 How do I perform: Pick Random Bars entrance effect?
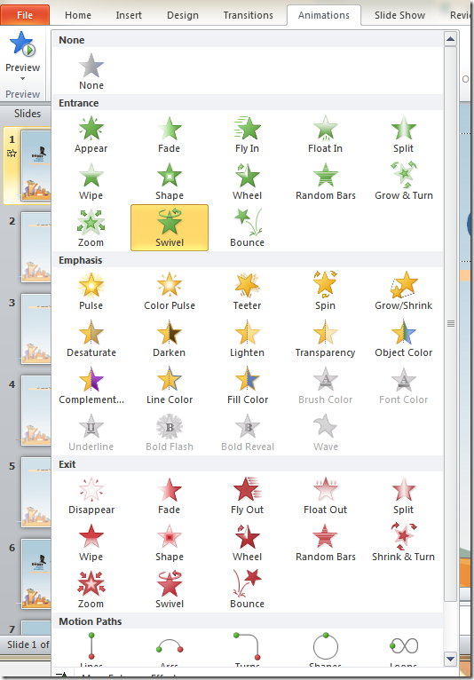pyautogui.click(x=325, y=181)
